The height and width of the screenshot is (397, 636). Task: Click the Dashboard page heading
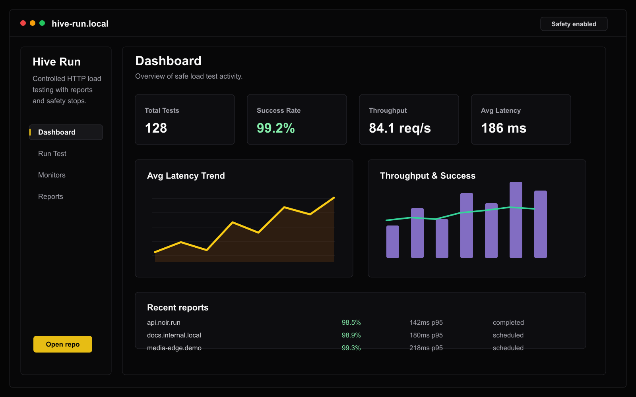168,61
